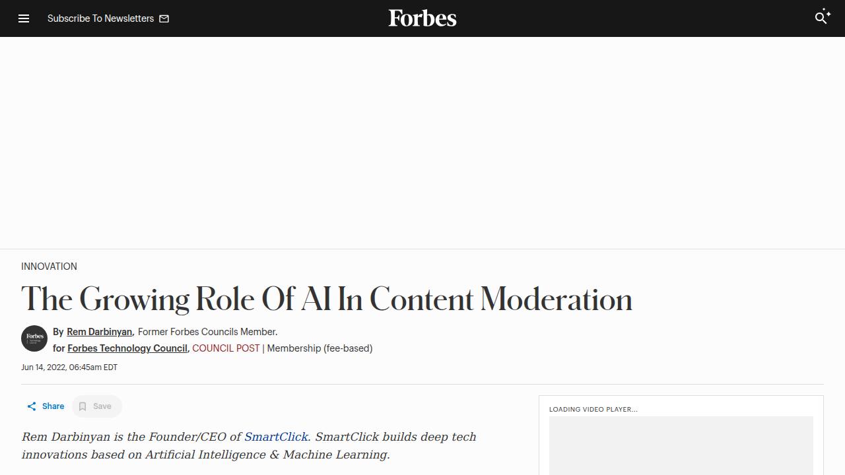Click the COUNCIL POST label

(x=226, y=348)
